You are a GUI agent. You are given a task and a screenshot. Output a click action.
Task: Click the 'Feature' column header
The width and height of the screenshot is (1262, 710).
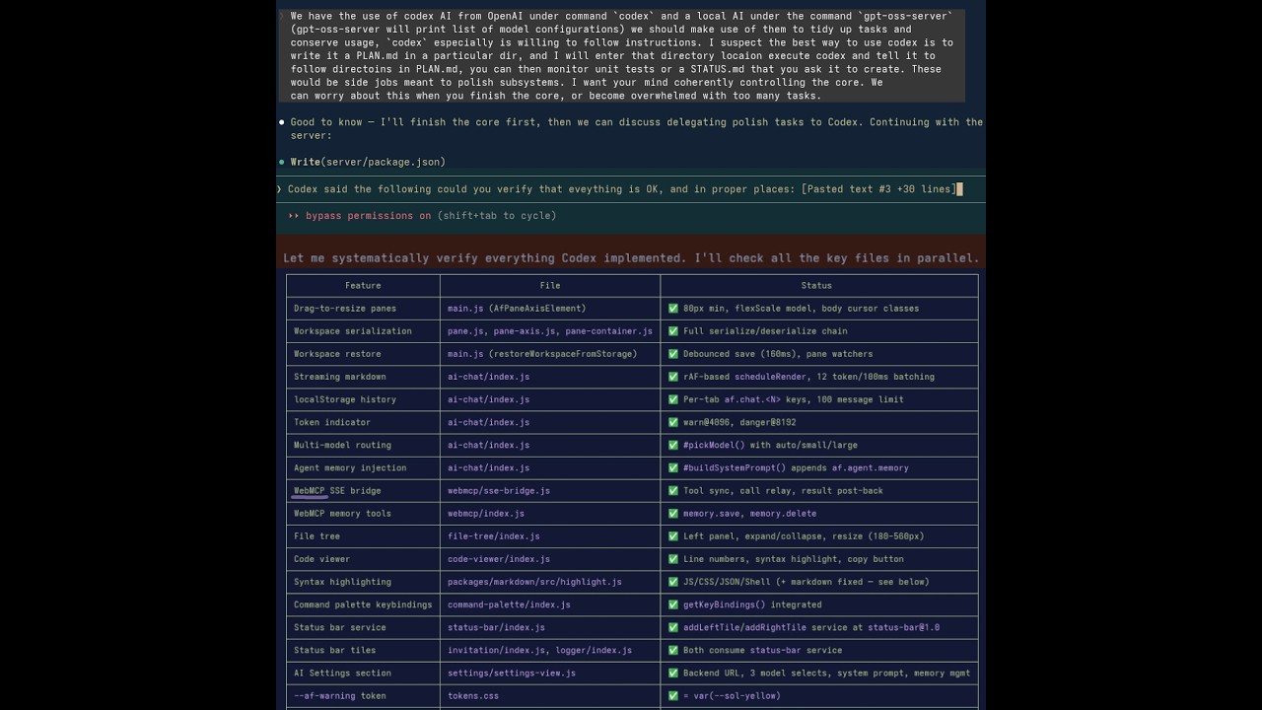(363, 285)
